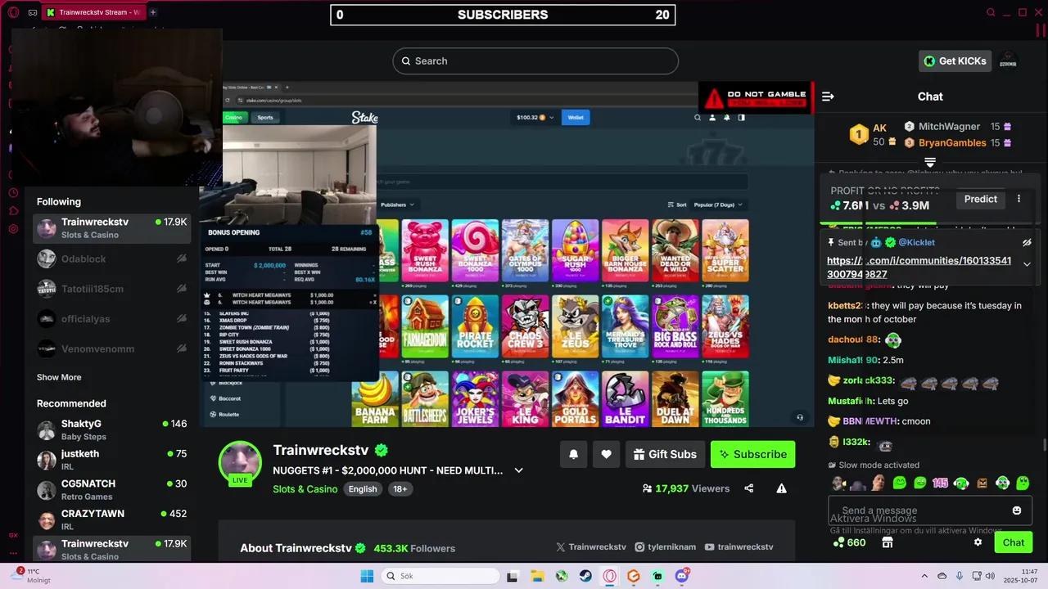
Task: Toggle notifications for officialyas
Action: [x=182, y=318]
